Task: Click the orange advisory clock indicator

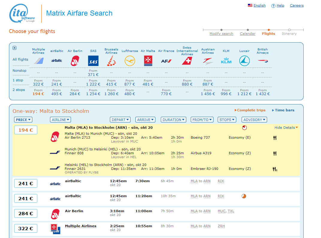Action: (244, 196)
